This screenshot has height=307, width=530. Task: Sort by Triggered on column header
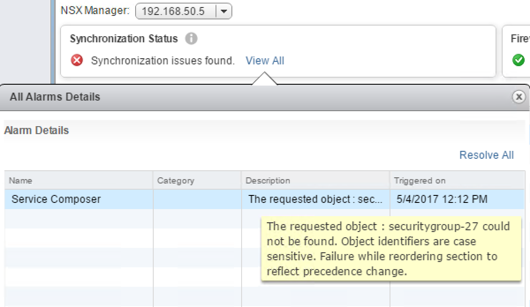click(420, 181)
